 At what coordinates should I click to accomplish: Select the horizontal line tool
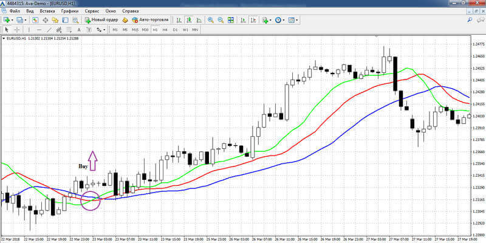[x=39, y=30]
